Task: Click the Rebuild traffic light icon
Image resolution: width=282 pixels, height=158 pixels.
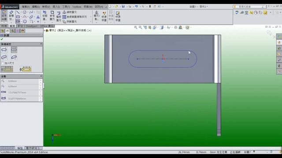Action: coord(150,7)
